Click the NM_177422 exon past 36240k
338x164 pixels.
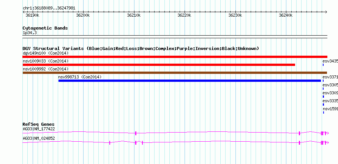(299, 133)
